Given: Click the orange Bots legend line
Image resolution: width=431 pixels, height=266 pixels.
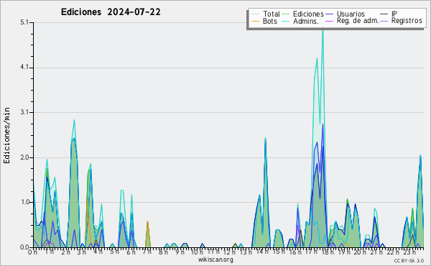Looking at the screenshot, I should tap(255, 21).
